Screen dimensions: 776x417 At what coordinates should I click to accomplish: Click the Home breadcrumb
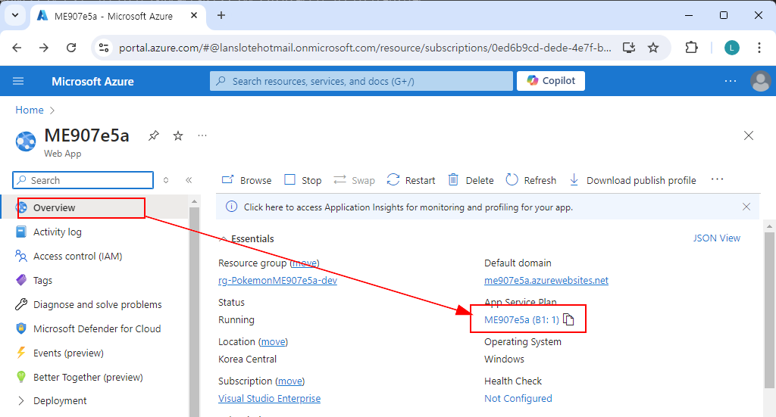point(30,110)
